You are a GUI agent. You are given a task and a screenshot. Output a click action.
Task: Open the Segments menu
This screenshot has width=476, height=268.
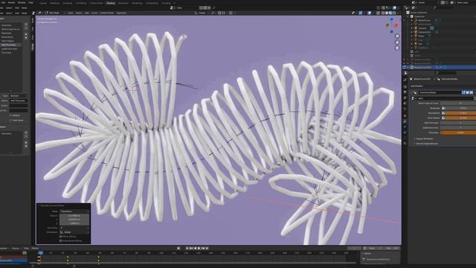(x=121, y=13)
